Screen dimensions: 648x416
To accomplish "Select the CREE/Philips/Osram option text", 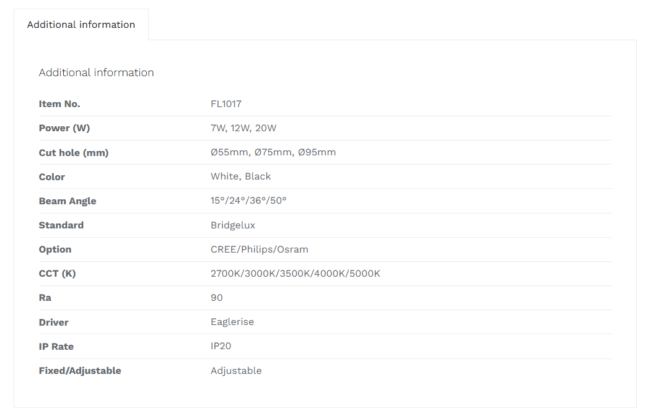I will (x=260, y=249).
